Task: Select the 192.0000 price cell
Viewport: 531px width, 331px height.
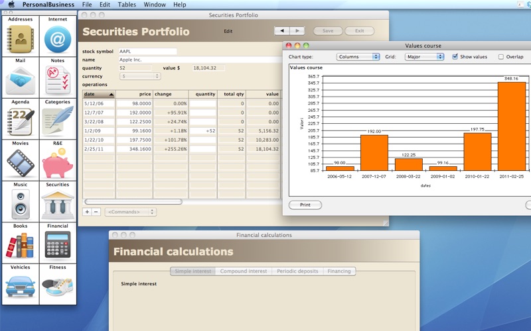Action: [x=135, y=113]
